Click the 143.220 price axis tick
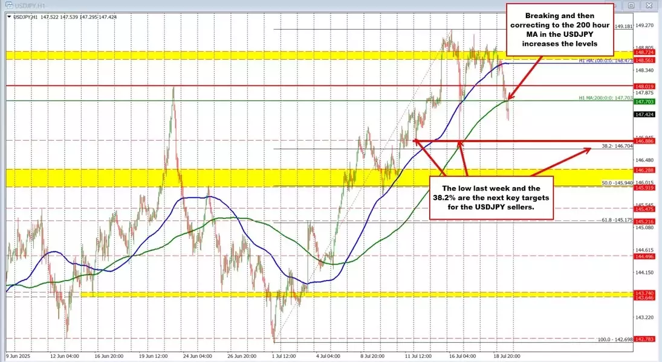This screenshot has width=662, height=362. point(645,317)
